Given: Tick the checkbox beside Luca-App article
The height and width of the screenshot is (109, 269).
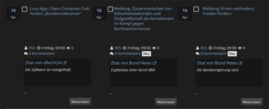Looking at the screenshot, I should pos(24,9).
